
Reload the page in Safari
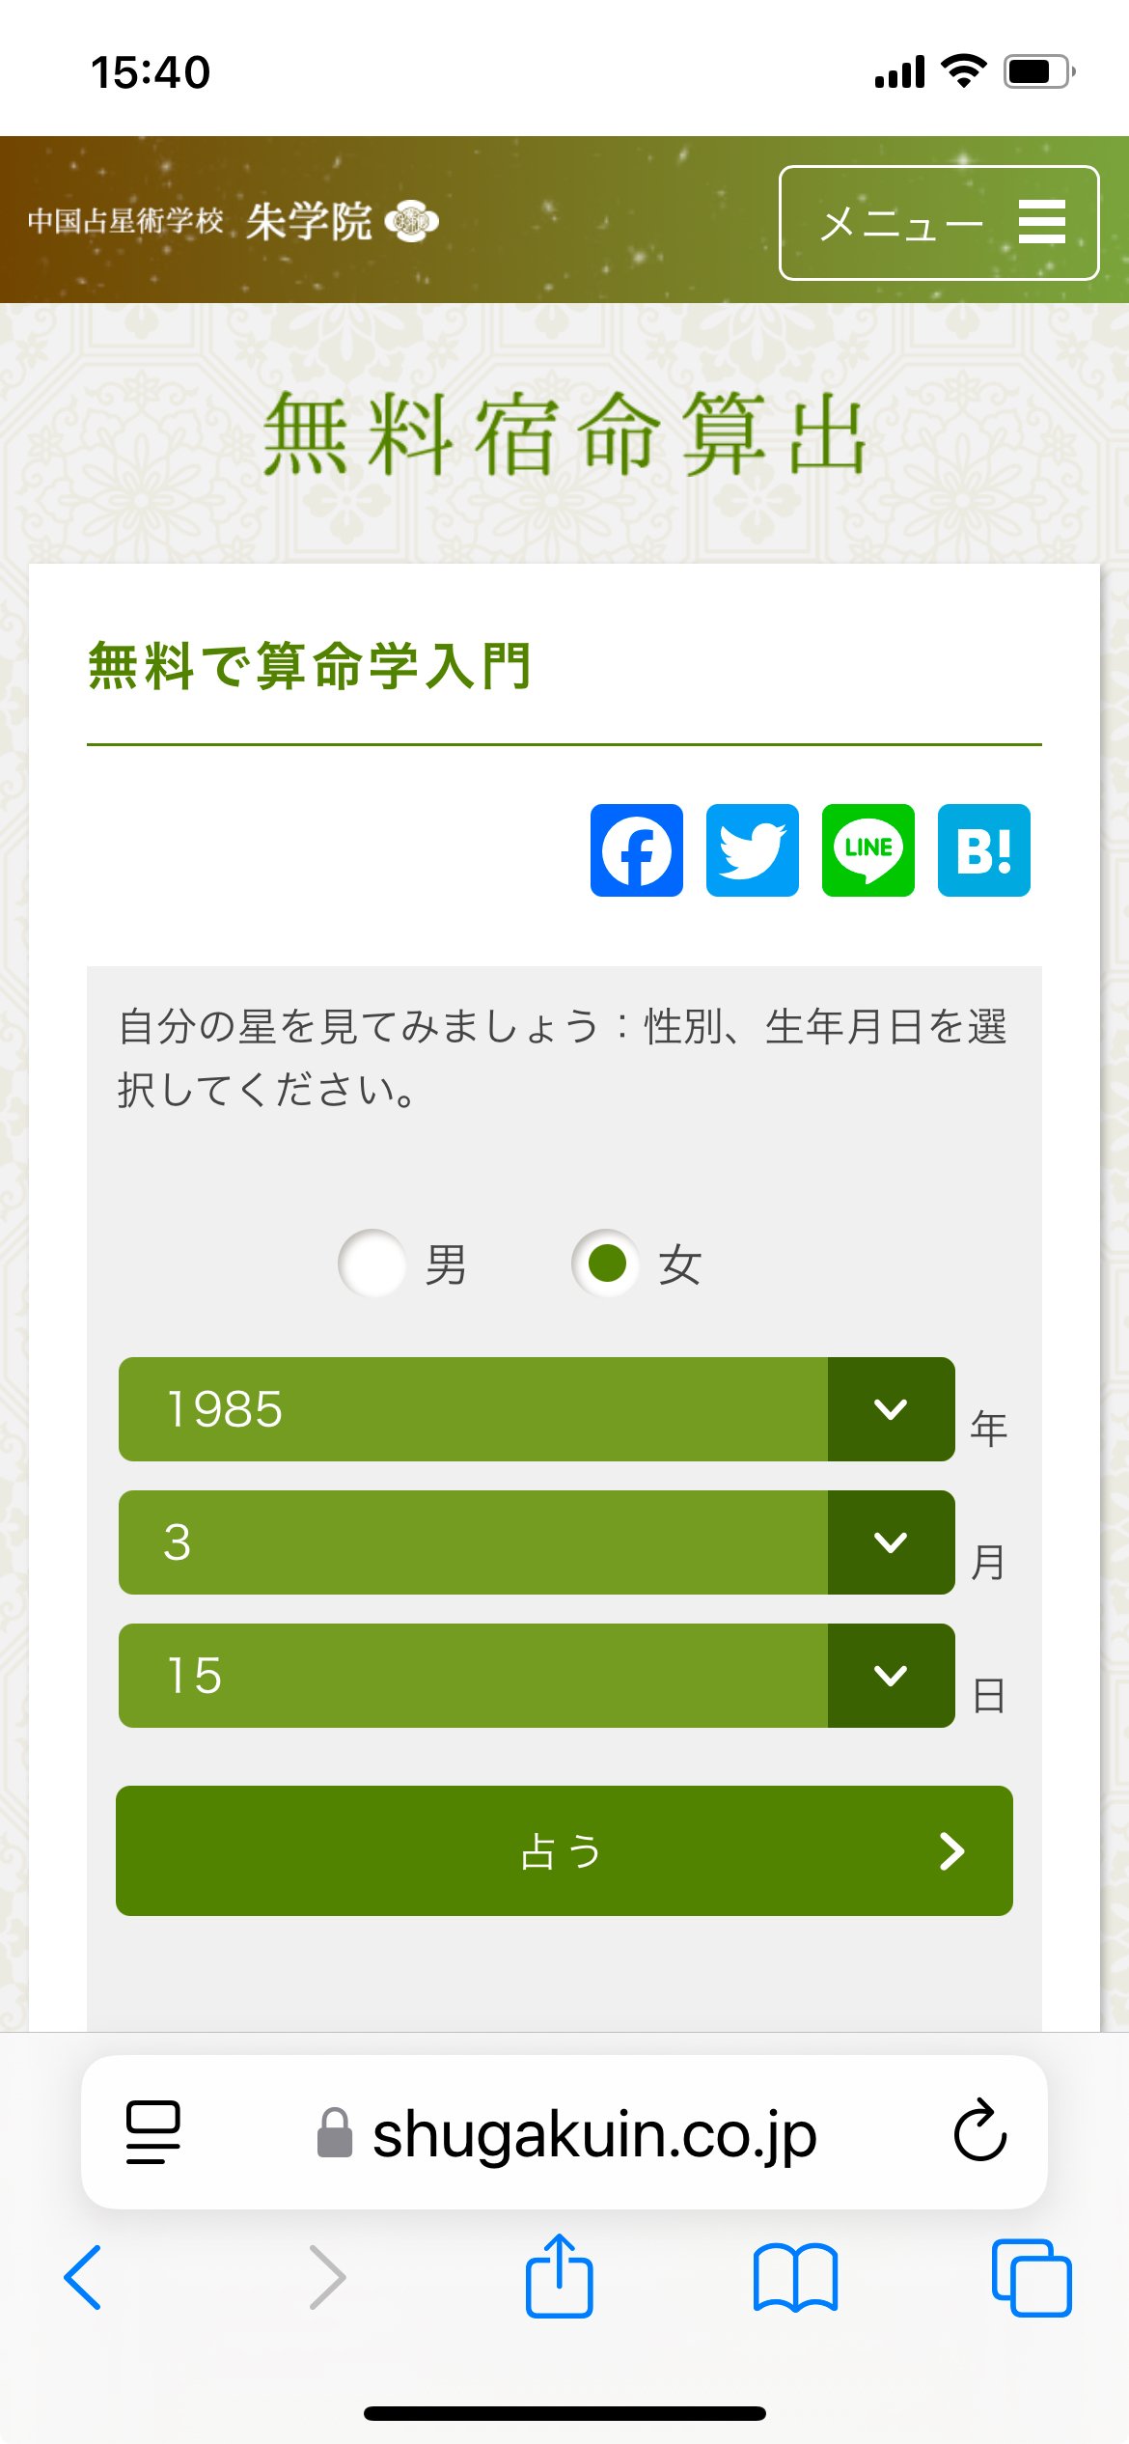click(979, 2132)
